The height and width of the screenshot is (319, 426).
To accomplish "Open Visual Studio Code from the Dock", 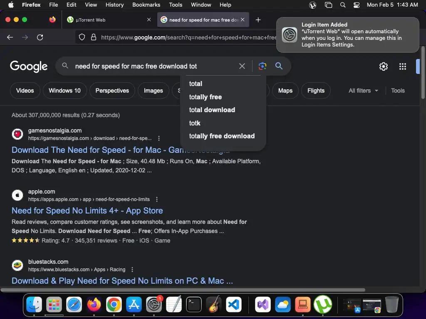I will (x=234, y=304).
